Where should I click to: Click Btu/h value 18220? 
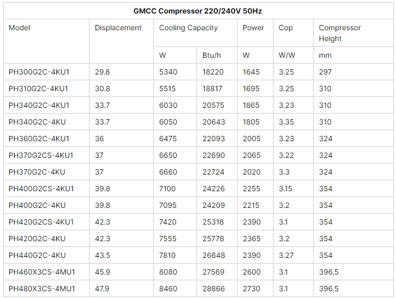pyautogui.click(x=213, y=72)
